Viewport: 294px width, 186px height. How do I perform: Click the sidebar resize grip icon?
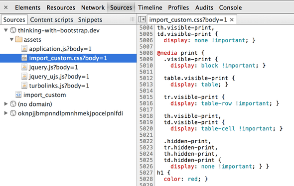132,19
